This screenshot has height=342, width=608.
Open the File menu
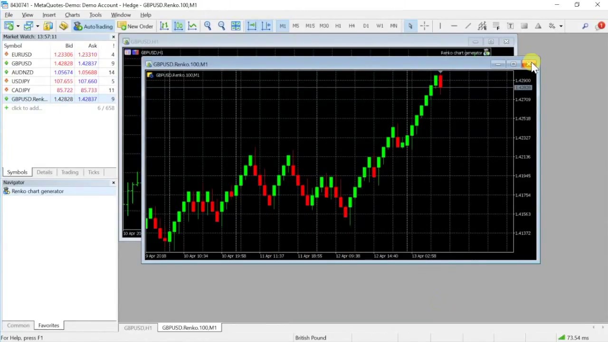pyautogui.click(x=9, y=15)
